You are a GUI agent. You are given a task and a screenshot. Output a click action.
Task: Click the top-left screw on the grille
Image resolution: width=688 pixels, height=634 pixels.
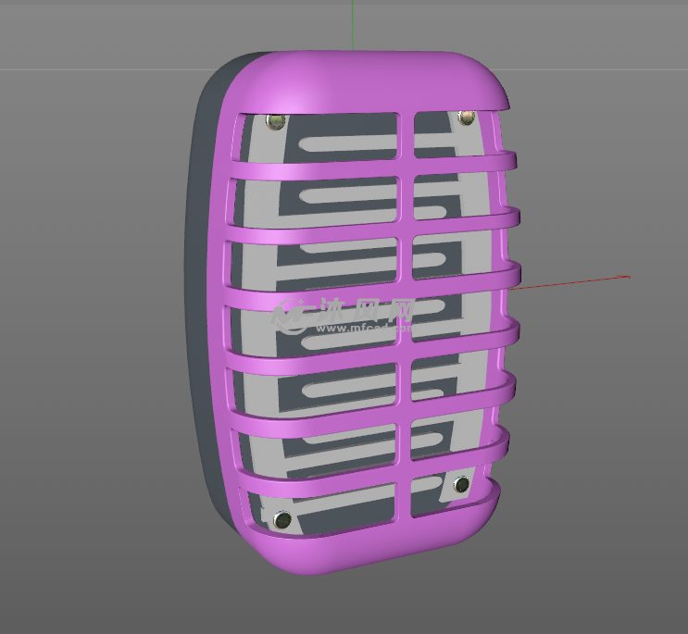(274, 121)
